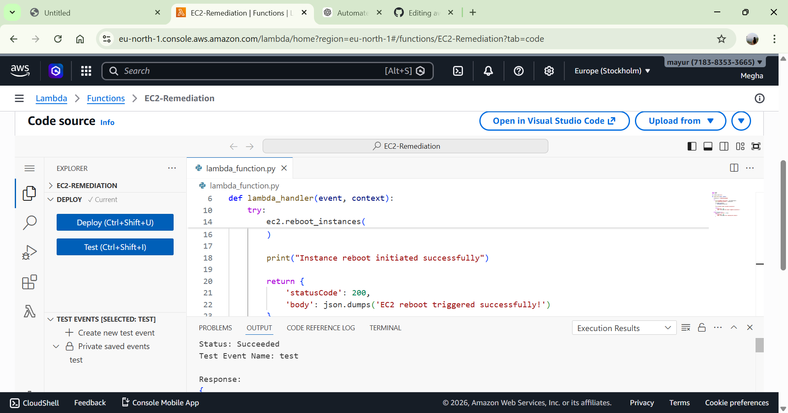Open the Execution Results dropdown
Screen dimensions: 788x413
[x=624, y=328]
